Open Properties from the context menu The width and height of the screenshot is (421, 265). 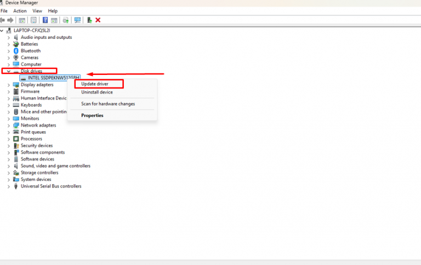(x=92, y=115)
